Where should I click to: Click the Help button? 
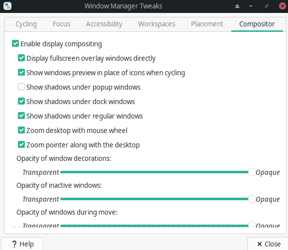[22, 244]
